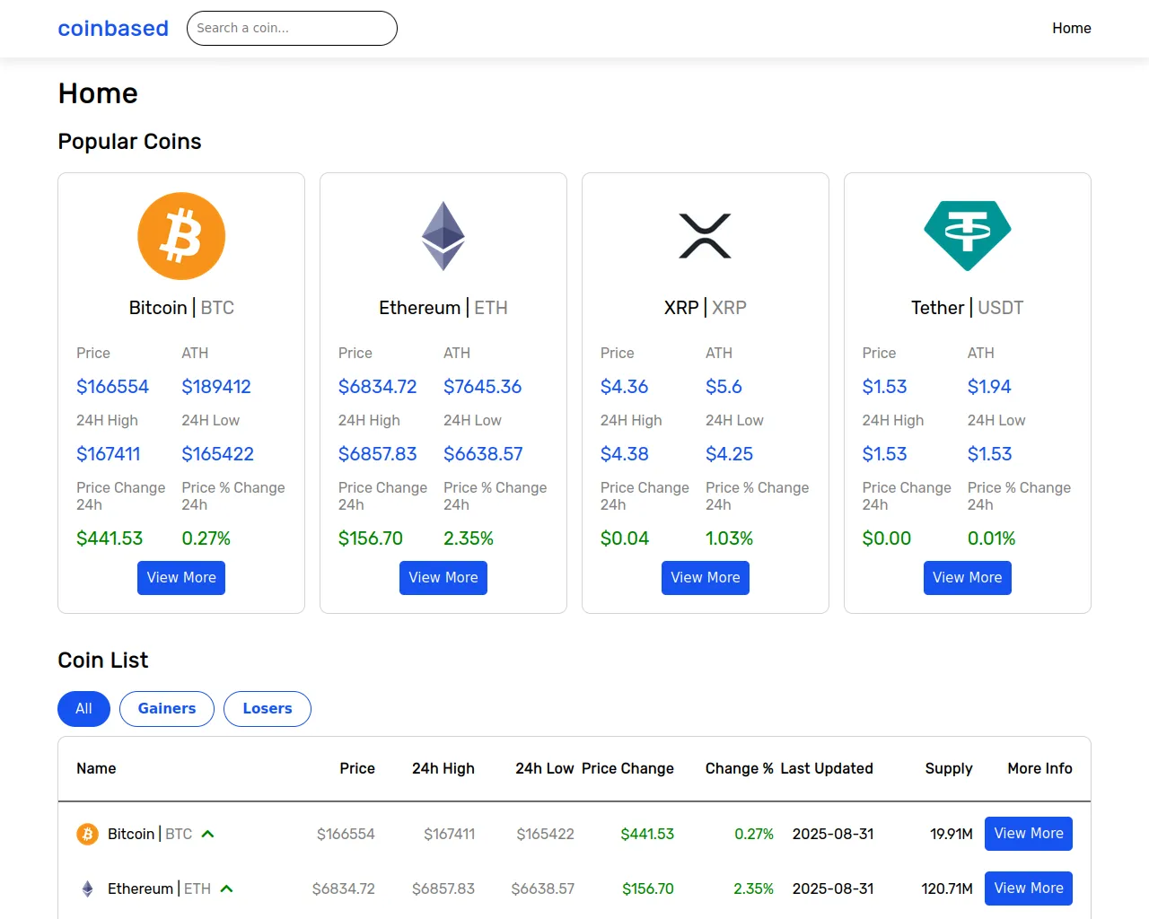
Task: Click Ethereum 24H Low $6638.57 on card
Action: point(483,454)
